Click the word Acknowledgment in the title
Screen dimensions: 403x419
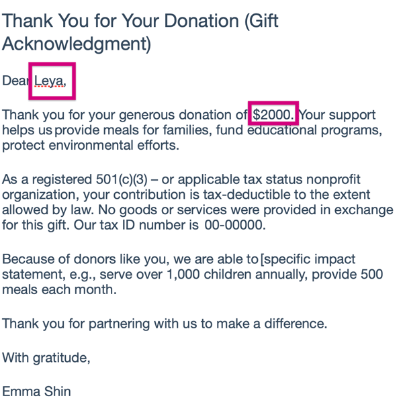pos(76,44)
